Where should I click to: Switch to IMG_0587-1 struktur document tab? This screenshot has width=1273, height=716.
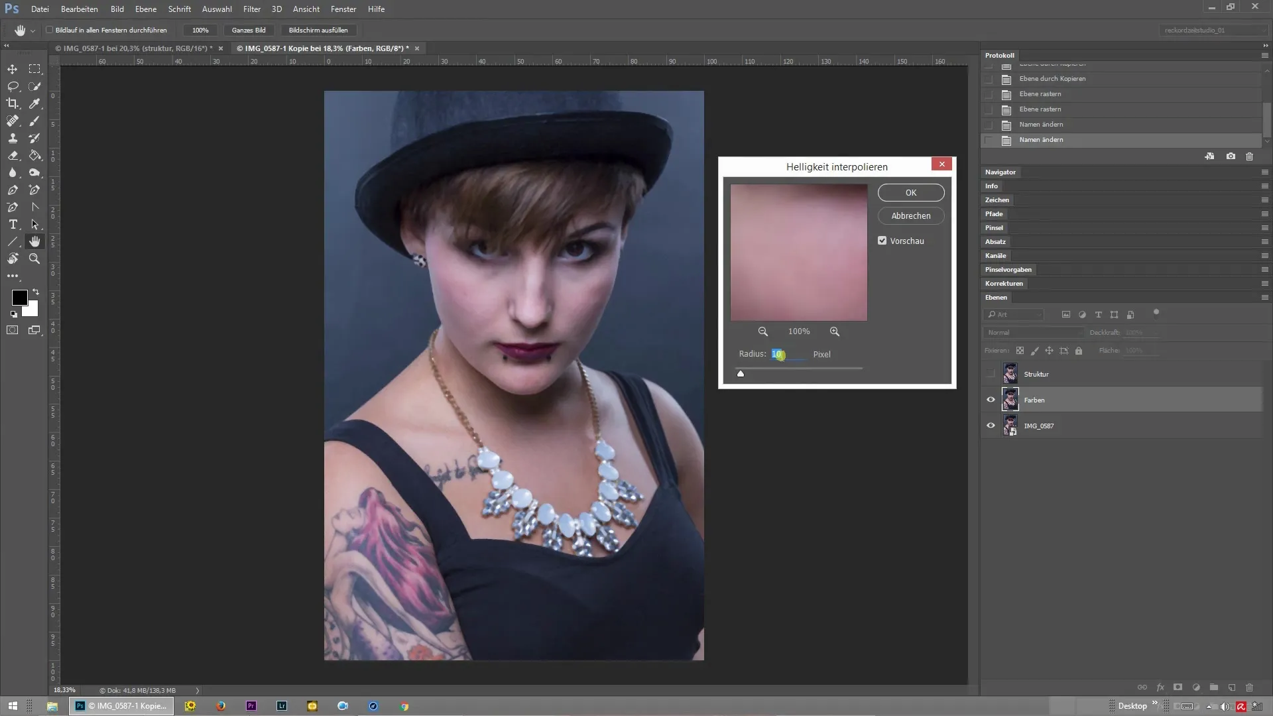point(134,48)
